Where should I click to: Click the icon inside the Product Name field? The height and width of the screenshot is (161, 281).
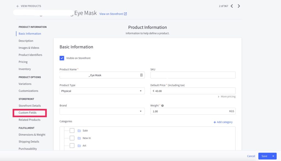tap(141, 75)
